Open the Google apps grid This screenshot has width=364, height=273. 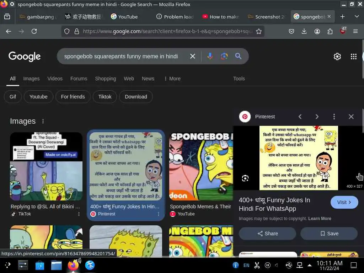point(354,57)
